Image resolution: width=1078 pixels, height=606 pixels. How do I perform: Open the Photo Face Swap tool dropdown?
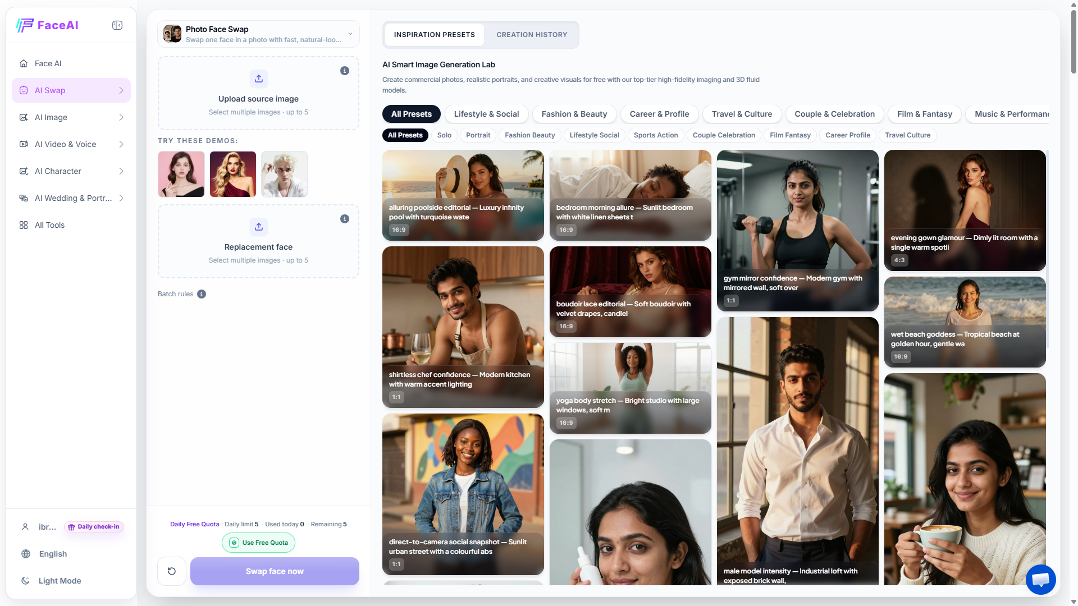click(258, 34)
